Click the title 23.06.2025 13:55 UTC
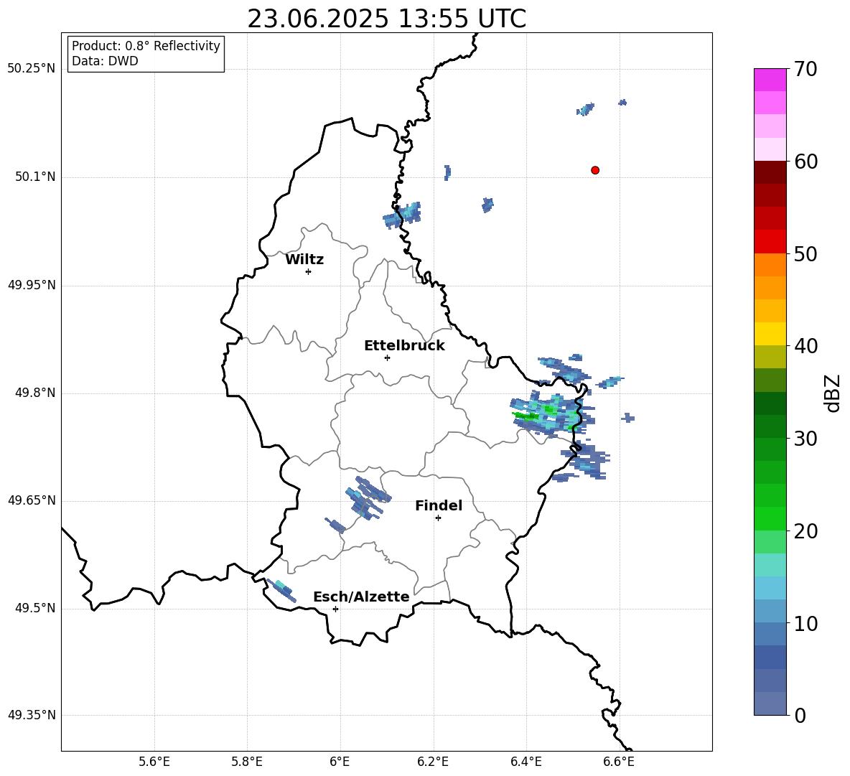This screenshot has width=850, height=776. click(x=386, y=19)
